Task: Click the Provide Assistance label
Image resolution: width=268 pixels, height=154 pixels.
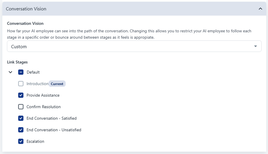Action: tap(43, 95)
